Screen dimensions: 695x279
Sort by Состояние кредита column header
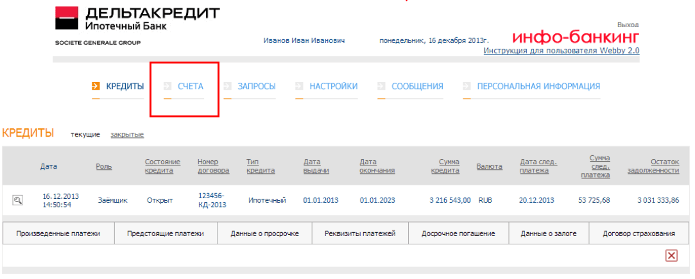pyautogui.click(x=162, y=167)
